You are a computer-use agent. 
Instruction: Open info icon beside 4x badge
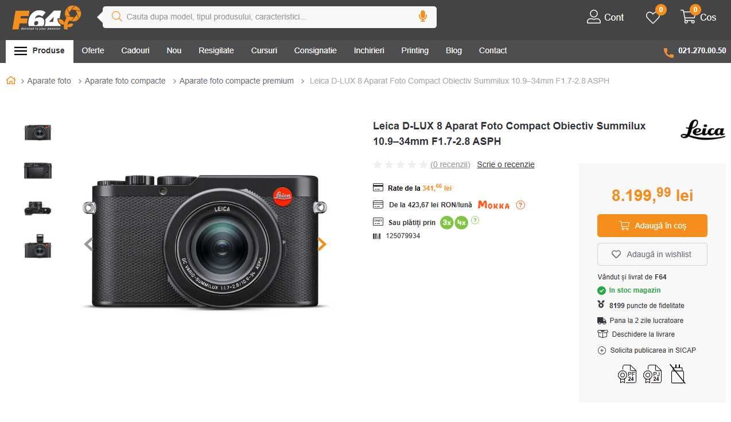tap(475, 220)
